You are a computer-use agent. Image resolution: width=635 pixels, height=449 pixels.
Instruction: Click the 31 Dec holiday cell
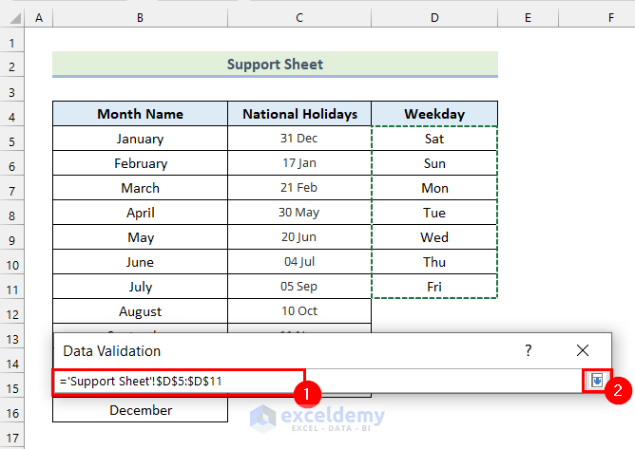coord(299,139)
